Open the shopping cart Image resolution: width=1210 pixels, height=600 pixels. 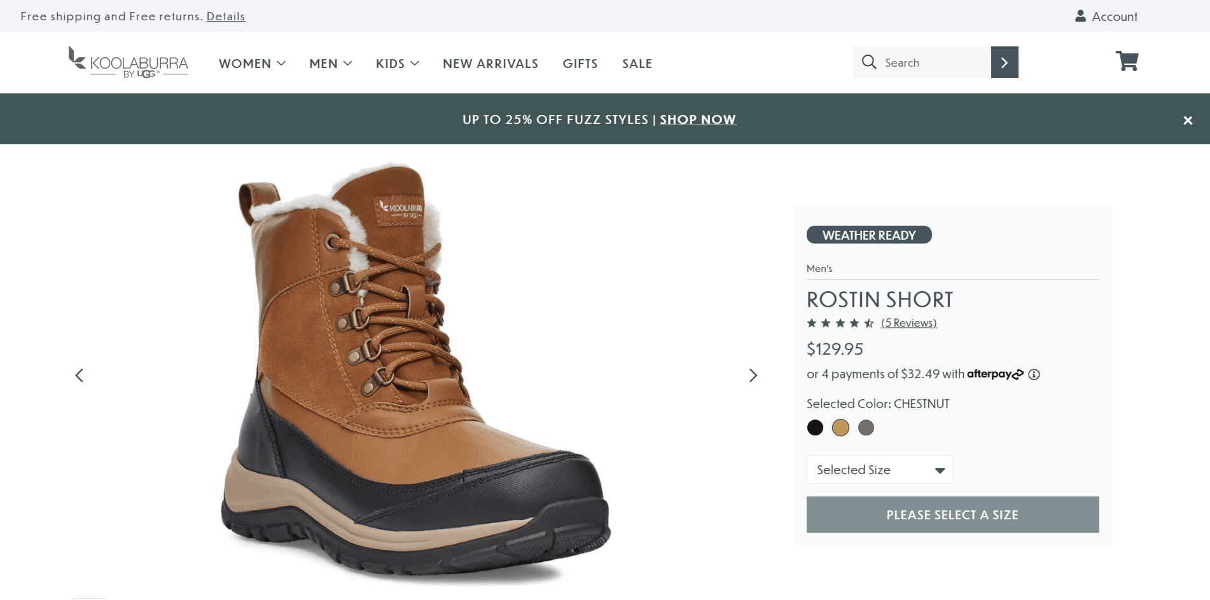[1127, 62]
